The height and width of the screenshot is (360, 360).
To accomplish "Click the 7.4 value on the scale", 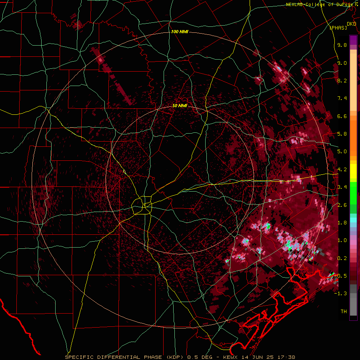I will coord(342,98).
